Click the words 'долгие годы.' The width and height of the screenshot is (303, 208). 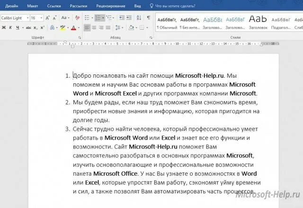pos(91,120)
